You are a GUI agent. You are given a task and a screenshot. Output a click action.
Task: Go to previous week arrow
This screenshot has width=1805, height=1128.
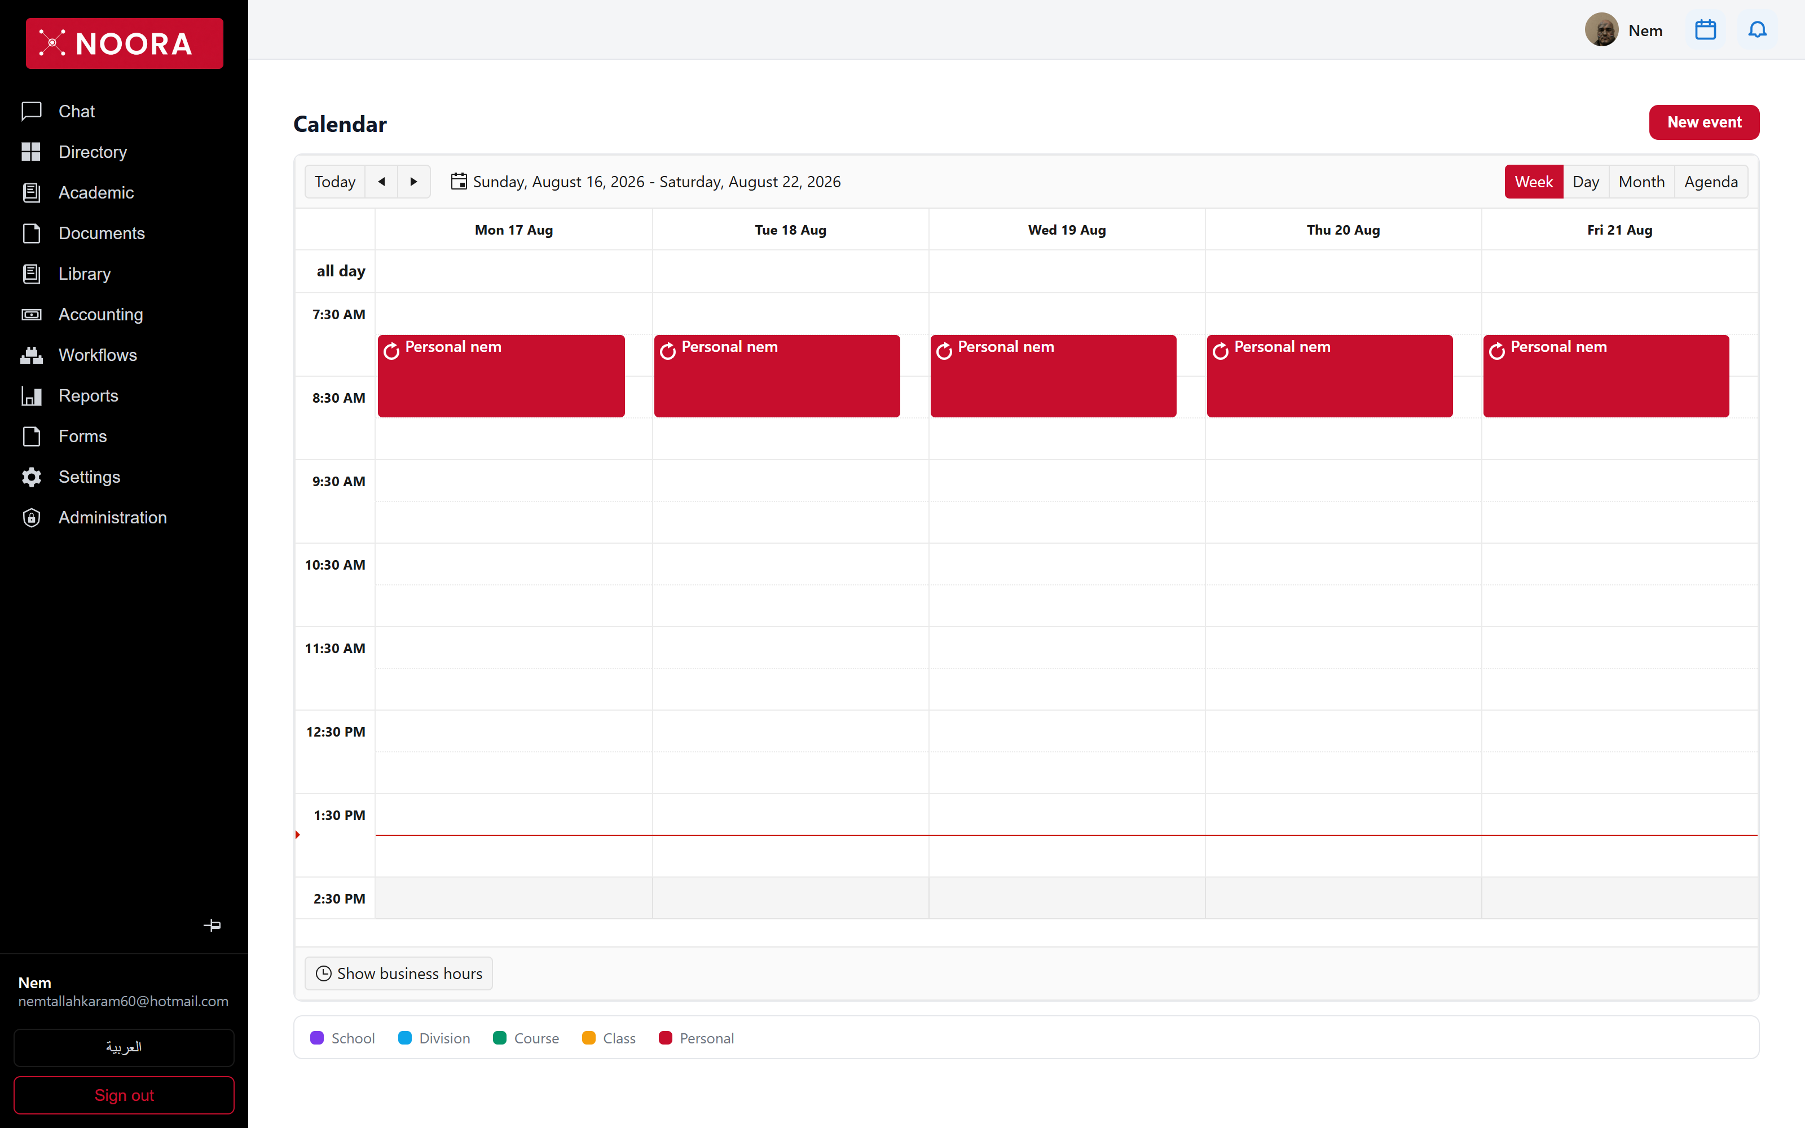[x=381, y=181]
